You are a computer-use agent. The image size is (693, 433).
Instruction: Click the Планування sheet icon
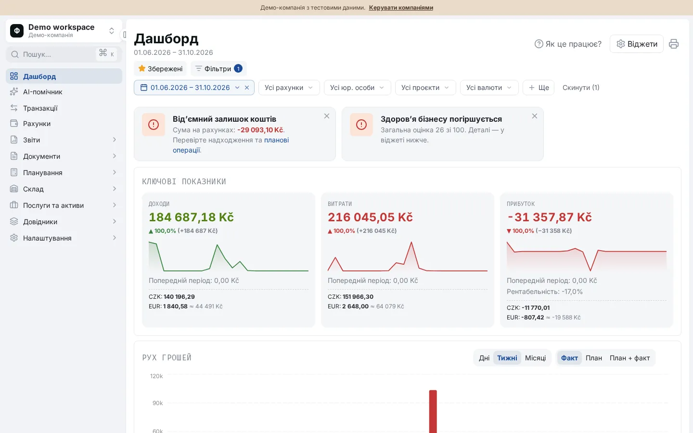14,172
